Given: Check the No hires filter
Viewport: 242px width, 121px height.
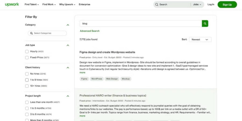Looking at the screenshot, I should point(27,74).
